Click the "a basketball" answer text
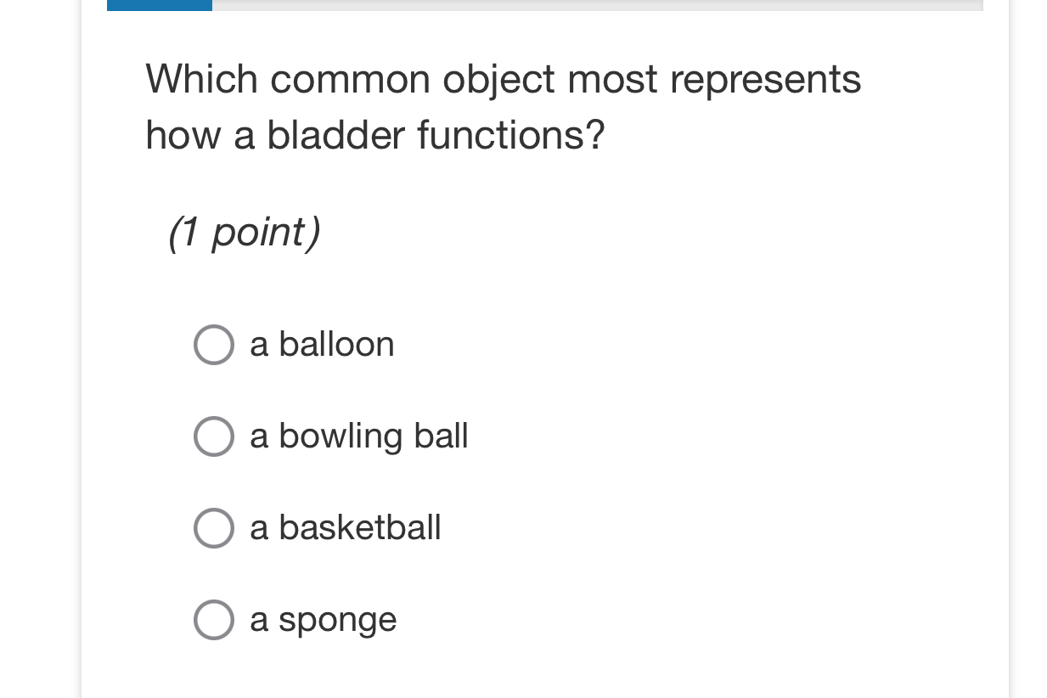This screenshot has height=698, width=1047. (345, 528)
